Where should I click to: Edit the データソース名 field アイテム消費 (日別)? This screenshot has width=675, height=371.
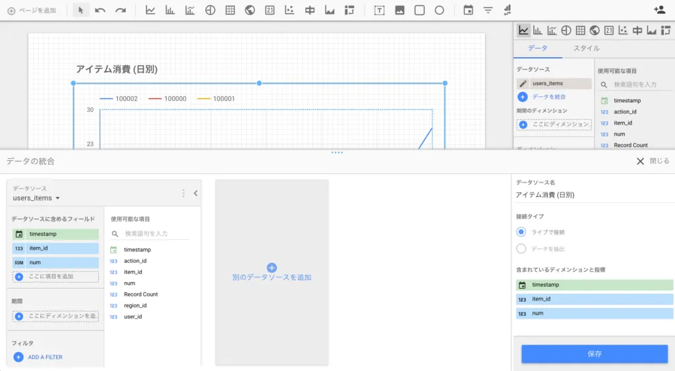tap(594, 195)
